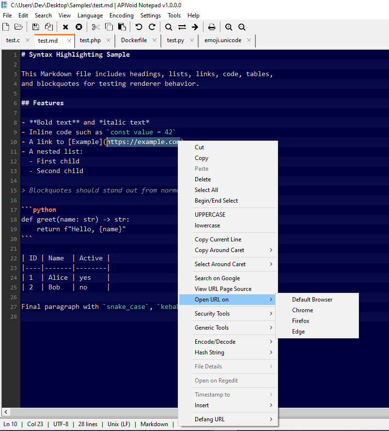Click the UTF-8 status bar entry
This screenshot has height=431, width=389.
(61, 424)
